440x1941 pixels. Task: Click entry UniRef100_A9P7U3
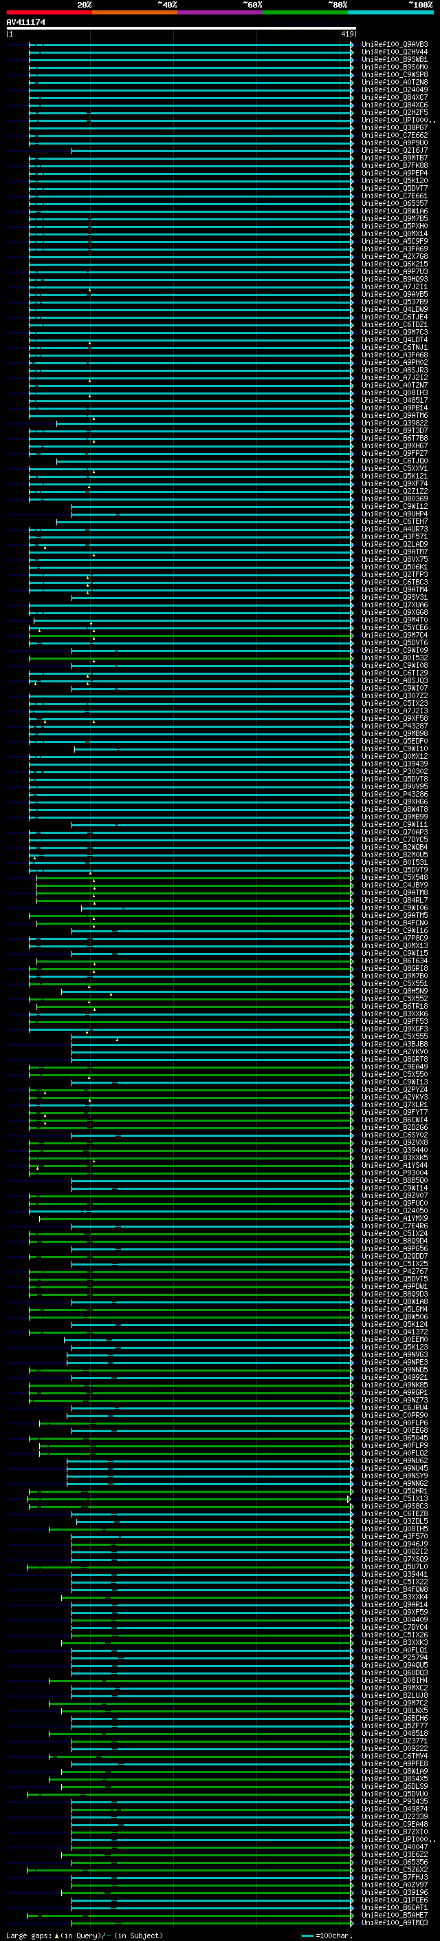[x=395, y=271]
